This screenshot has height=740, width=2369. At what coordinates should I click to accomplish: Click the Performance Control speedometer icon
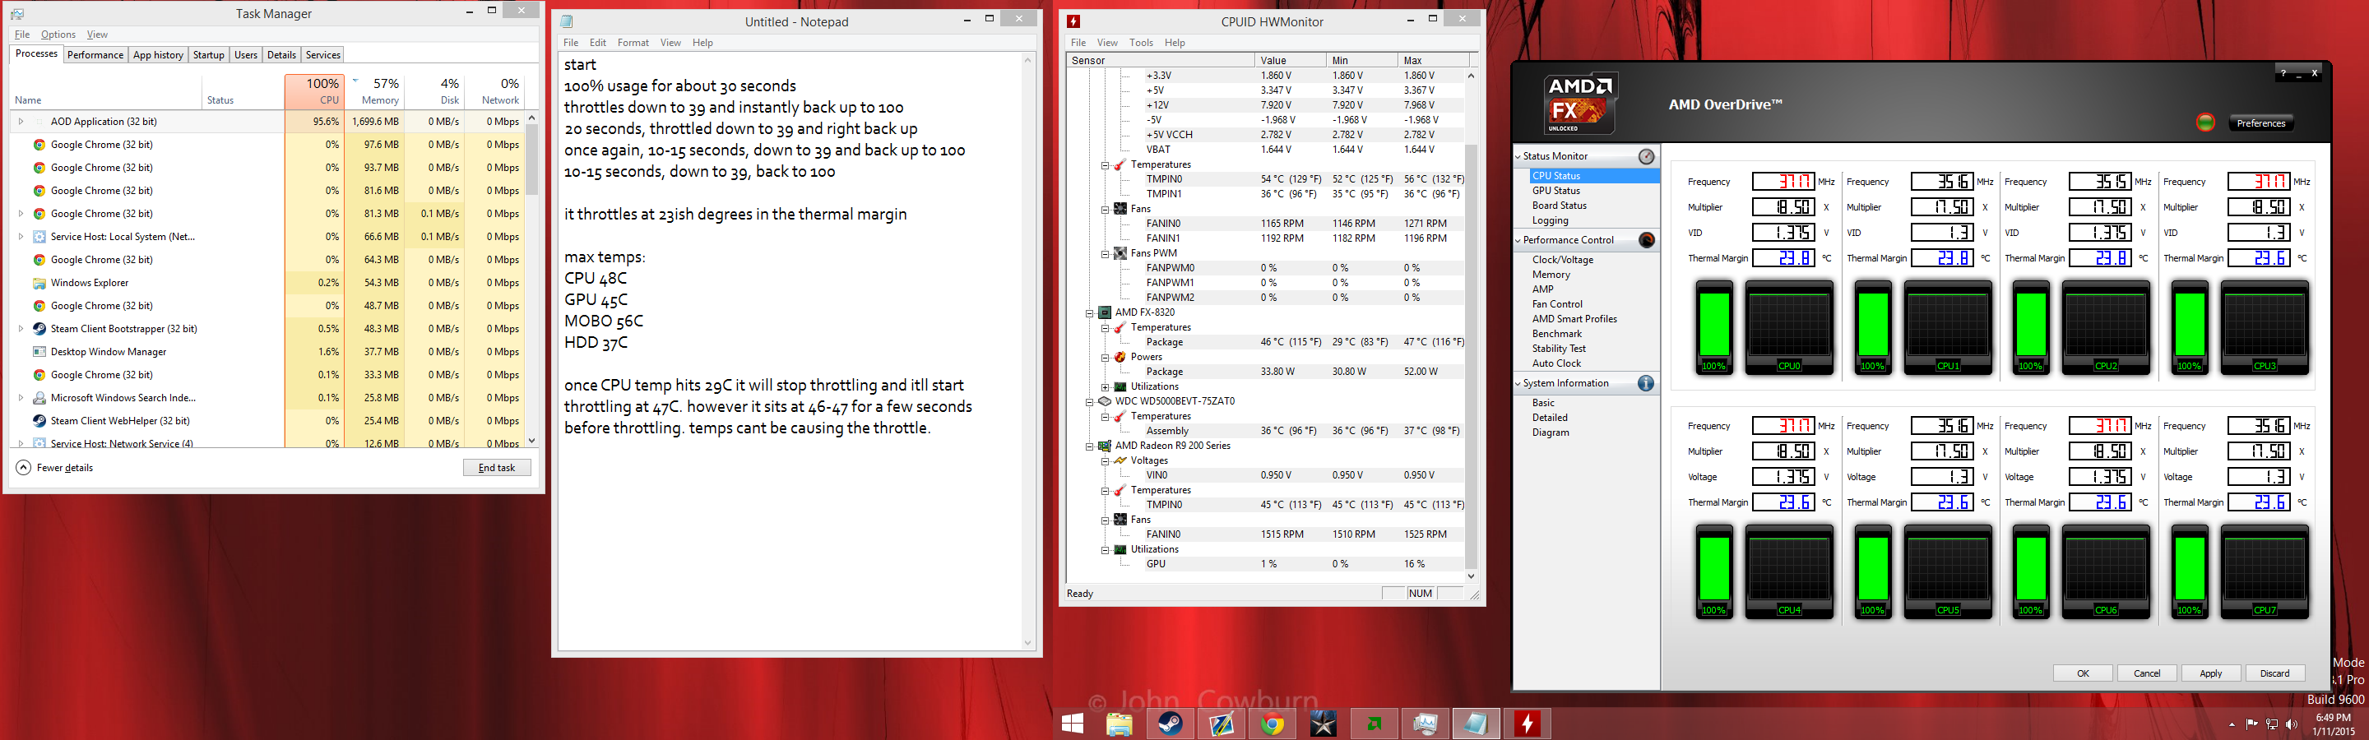click(x=1646, y=240)
